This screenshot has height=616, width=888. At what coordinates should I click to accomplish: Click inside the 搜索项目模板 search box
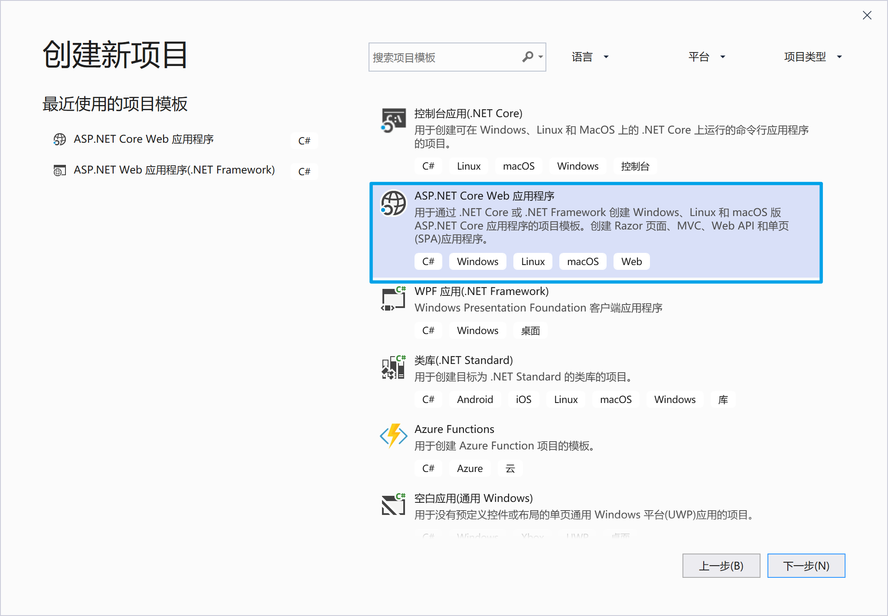(x=442, y=57)
